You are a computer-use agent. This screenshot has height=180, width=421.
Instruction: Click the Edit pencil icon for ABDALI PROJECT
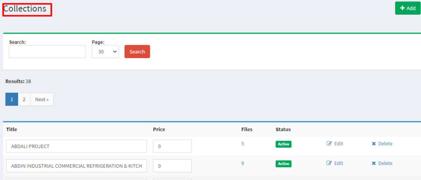[x=329, y=144]
